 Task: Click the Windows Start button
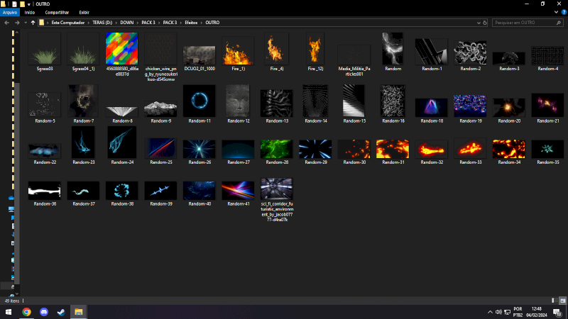pos(9,311)
